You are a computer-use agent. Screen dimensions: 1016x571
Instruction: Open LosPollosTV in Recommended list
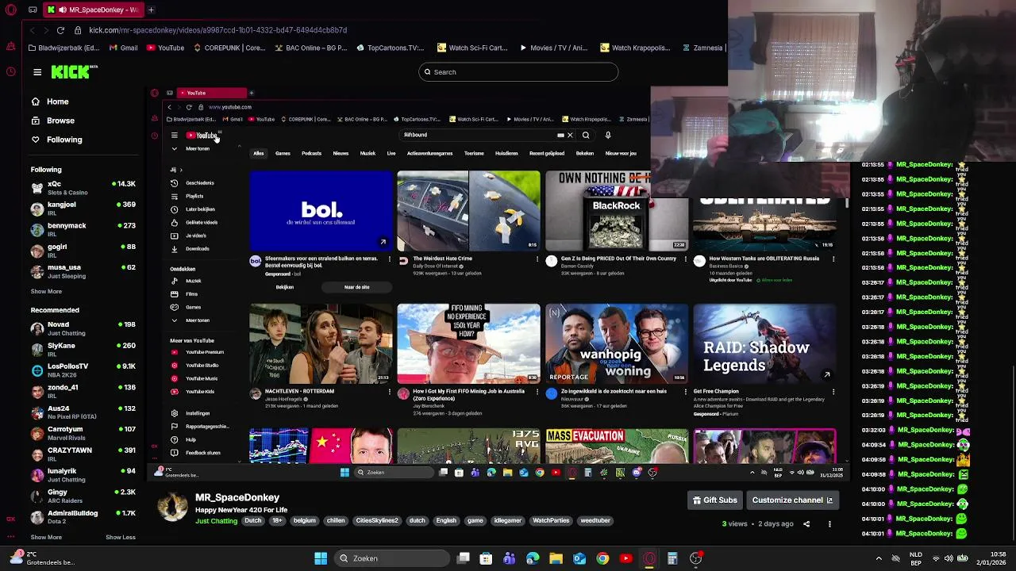click(x=83, y=370)
